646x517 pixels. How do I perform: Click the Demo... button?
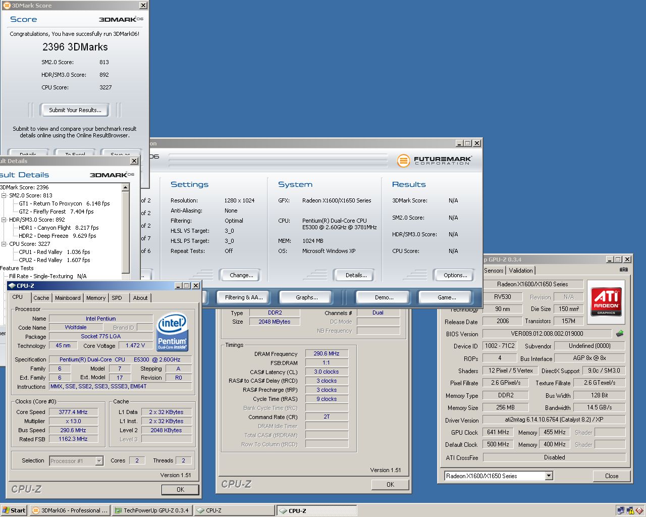click(384, 297)
